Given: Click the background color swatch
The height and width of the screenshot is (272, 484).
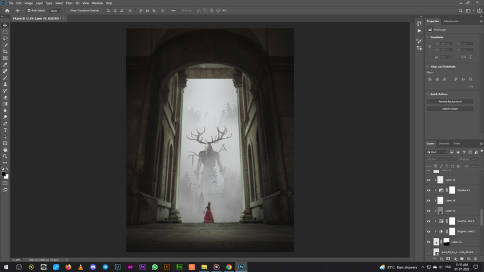Looking at the screenshot, I should click(x=7, y=177).
